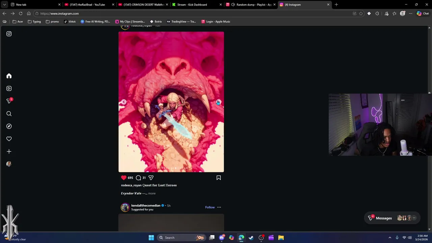Open comments bubble showing 31
This screenshot has width=432, height=243.
pyautogui.click(x=138, y=178)
